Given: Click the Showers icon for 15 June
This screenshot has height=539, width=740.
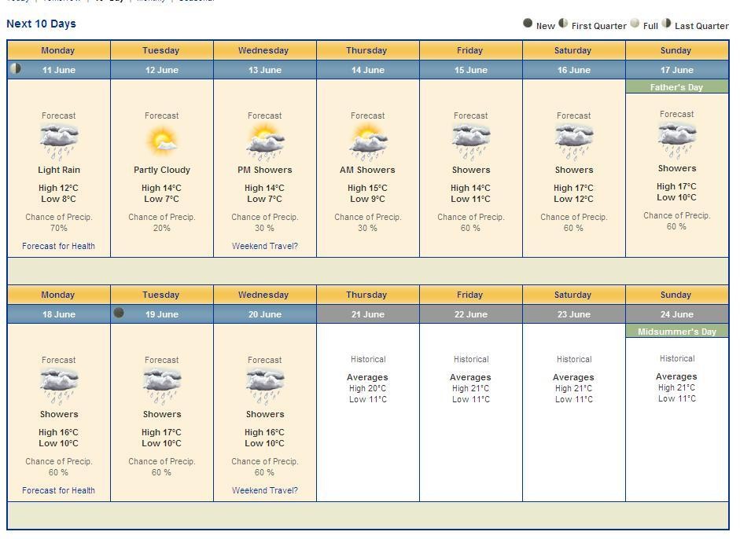Looking at the screenshot, I should point(471,142).
